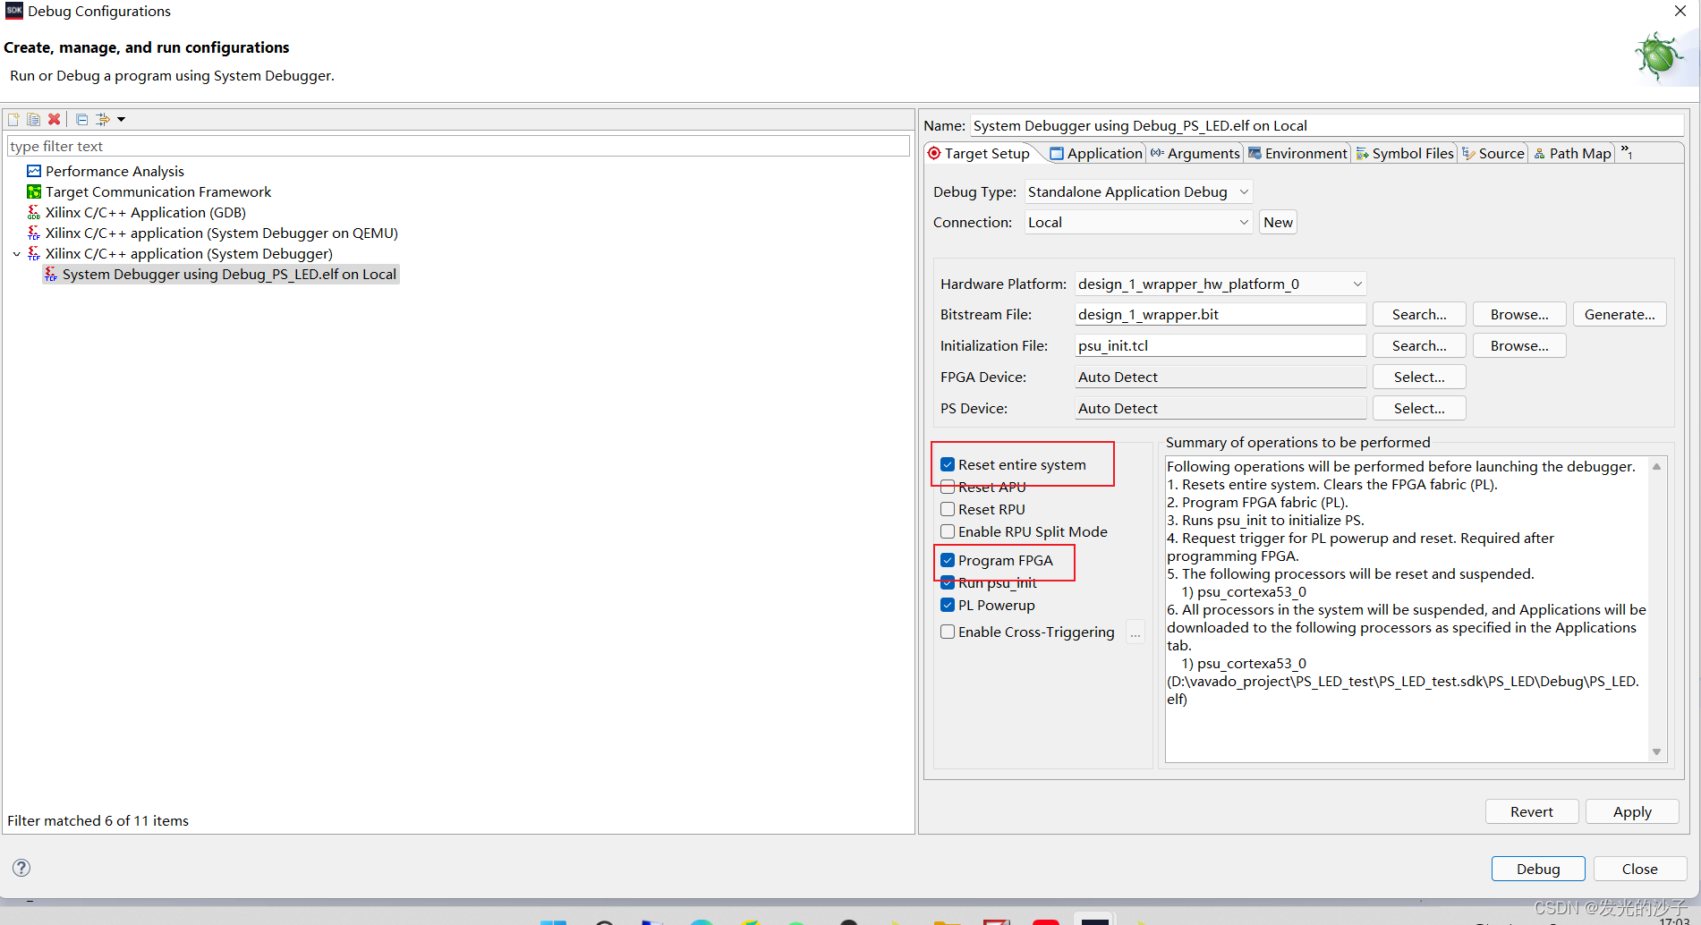Screen dimensions: 1701x925
Task: Toggle the Reset entire system checkbox
Action: click(x=948, y=464)
